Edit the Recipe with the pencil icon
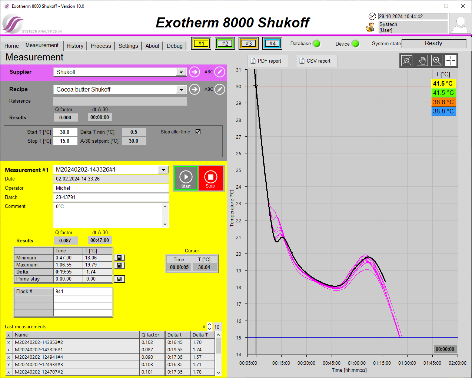 [x=220, y=89]
